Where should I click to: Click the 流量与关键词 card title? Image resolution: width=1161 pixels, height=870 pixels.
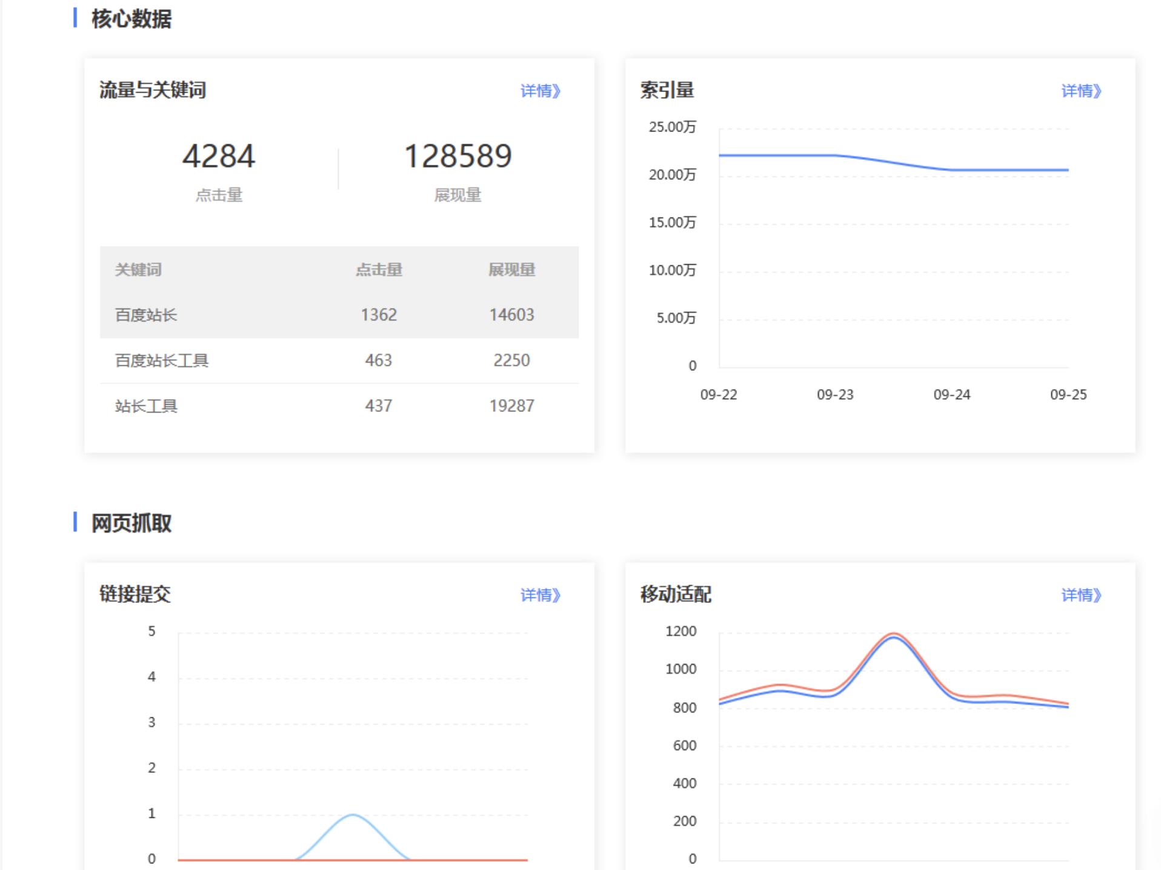[x=153, y=90]
